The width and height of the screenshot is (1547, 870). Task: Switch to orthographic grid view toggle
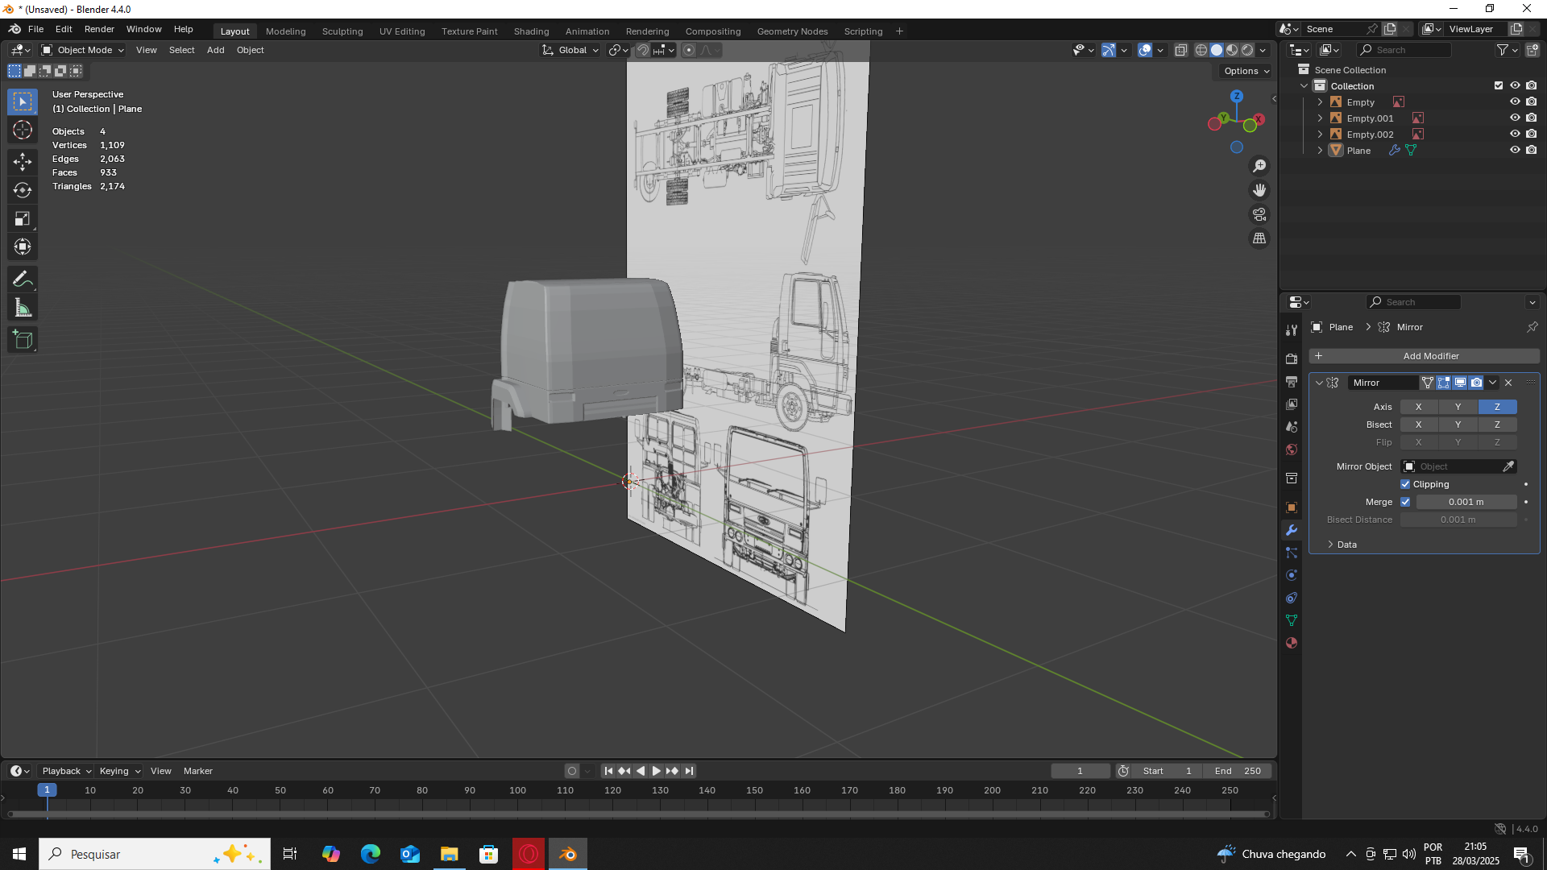tap(1259, 238)
